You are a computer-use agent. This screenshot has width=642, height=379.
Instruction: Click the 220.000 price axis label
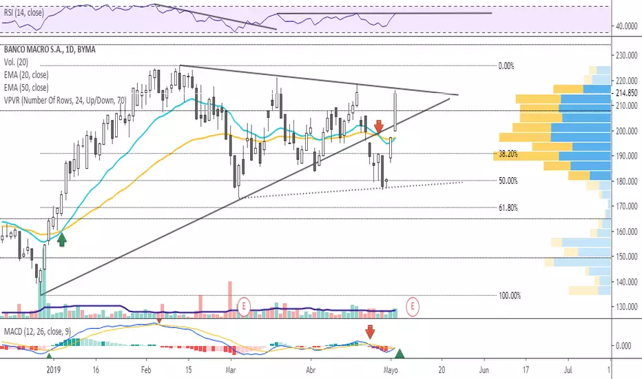(626, 81)
